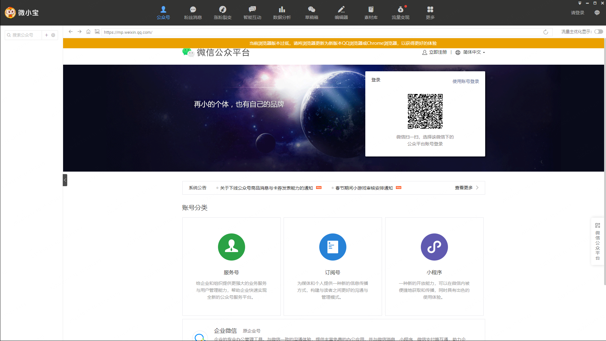The image size is (606, 341).
Task: Click 使用账号登录 link
Action: tap(466, 81)
